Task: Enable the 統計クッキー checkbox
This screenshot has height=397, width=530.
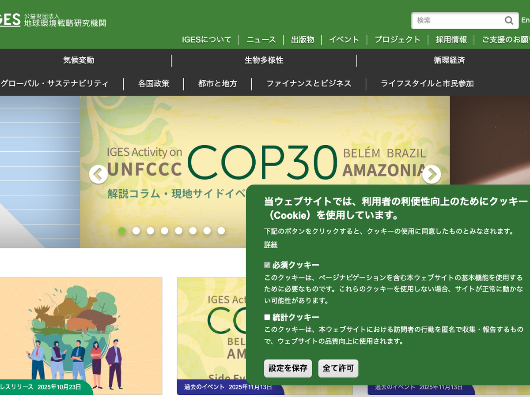Action: pyautogui.click(x=267, y=317)
